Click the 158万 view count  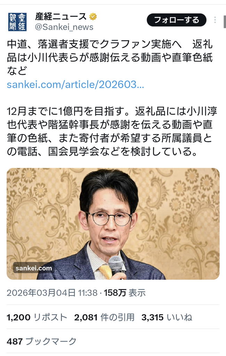125,293
